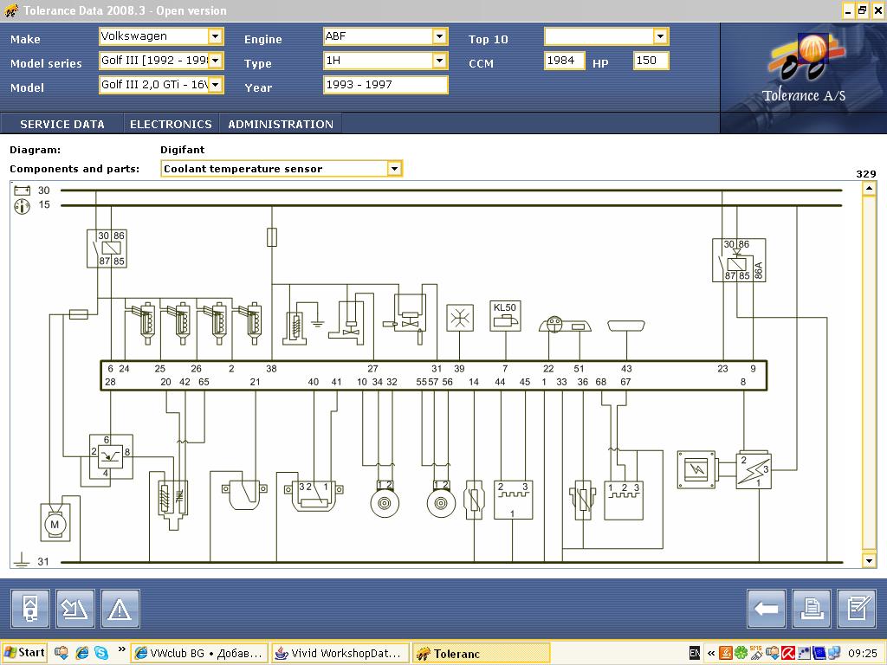887x665 pixels.
Task: Click the Year field showing 1993 - 1997
Action: pos(385,85)
